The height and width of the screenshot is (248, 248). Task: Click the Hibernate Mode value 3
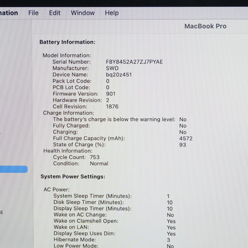click(169, 240)
